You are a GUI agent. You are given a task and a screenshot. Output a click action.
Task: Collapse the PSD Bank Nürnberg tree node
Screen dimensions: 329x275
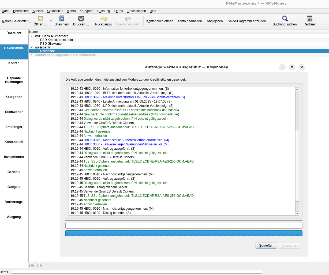(31, 36)
